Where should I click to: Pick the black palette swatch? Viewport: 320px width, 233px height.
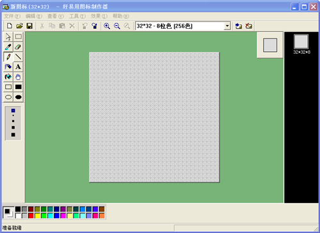[18, 209]
